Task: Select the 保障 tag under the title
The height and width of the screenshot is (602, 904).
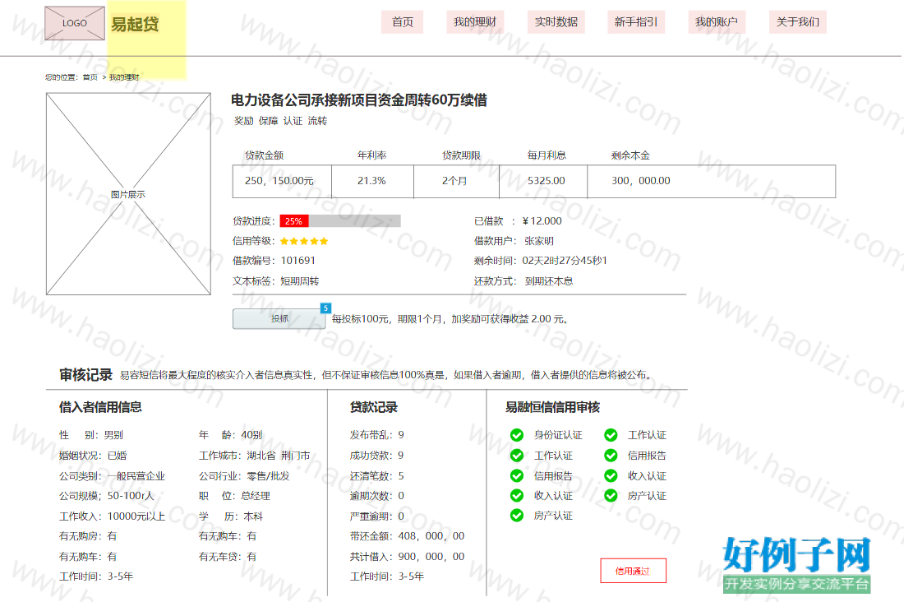Action: [268, 121]
